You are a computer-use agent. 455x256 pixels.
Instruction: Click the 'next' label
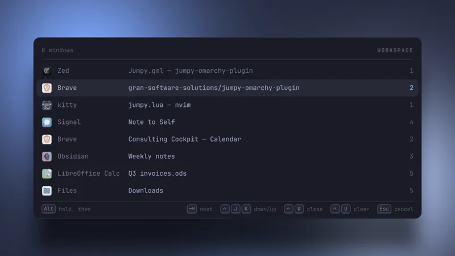pos(206,209)
